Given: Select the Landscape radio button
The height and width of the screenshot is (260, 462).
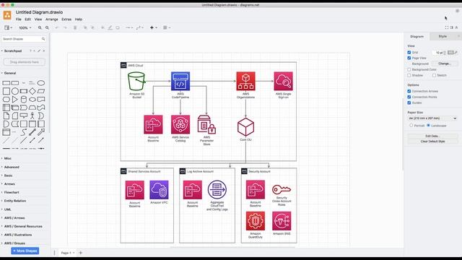Looking at the screenshot, I should pos(428,125).
